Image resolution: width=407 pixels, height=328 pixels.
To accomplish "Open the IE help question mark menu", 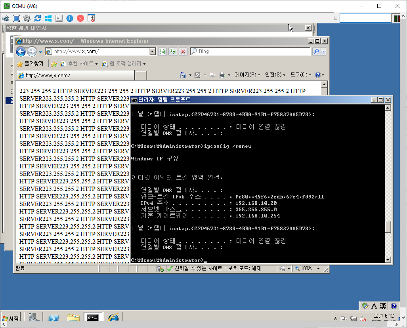I will (x=319, y=75).
